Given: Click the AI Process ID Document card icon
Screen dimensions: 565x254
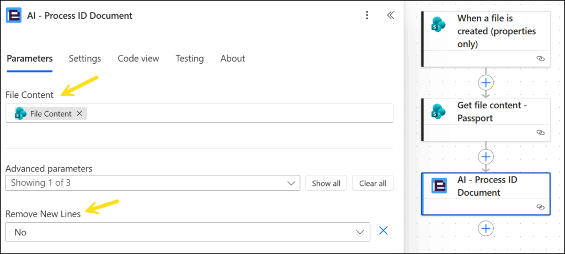Looking at the screenshot, I should pos(439,186).
